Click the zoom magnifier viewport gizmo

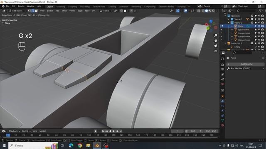tap(216, 36)
